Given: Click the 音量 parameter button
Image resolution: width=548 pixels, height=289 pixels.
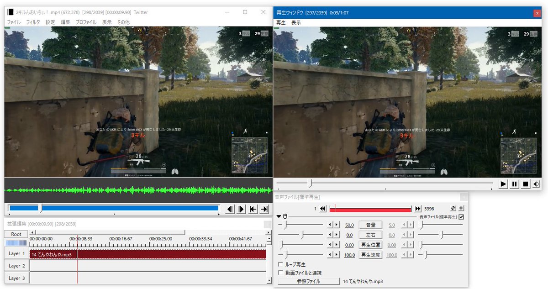Looking at the screenshot, I should pos(370,225).
